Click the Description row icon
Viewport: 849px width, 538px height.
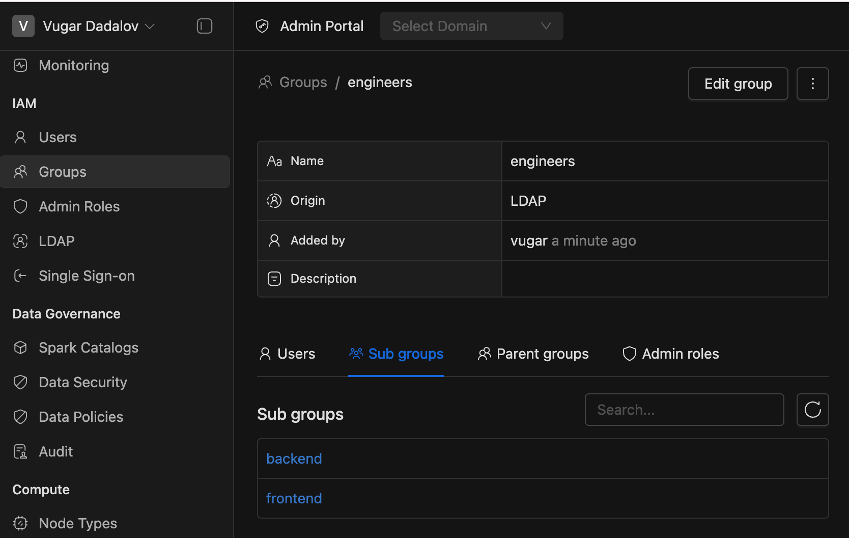pyautogui.click(x=274, y=279)
